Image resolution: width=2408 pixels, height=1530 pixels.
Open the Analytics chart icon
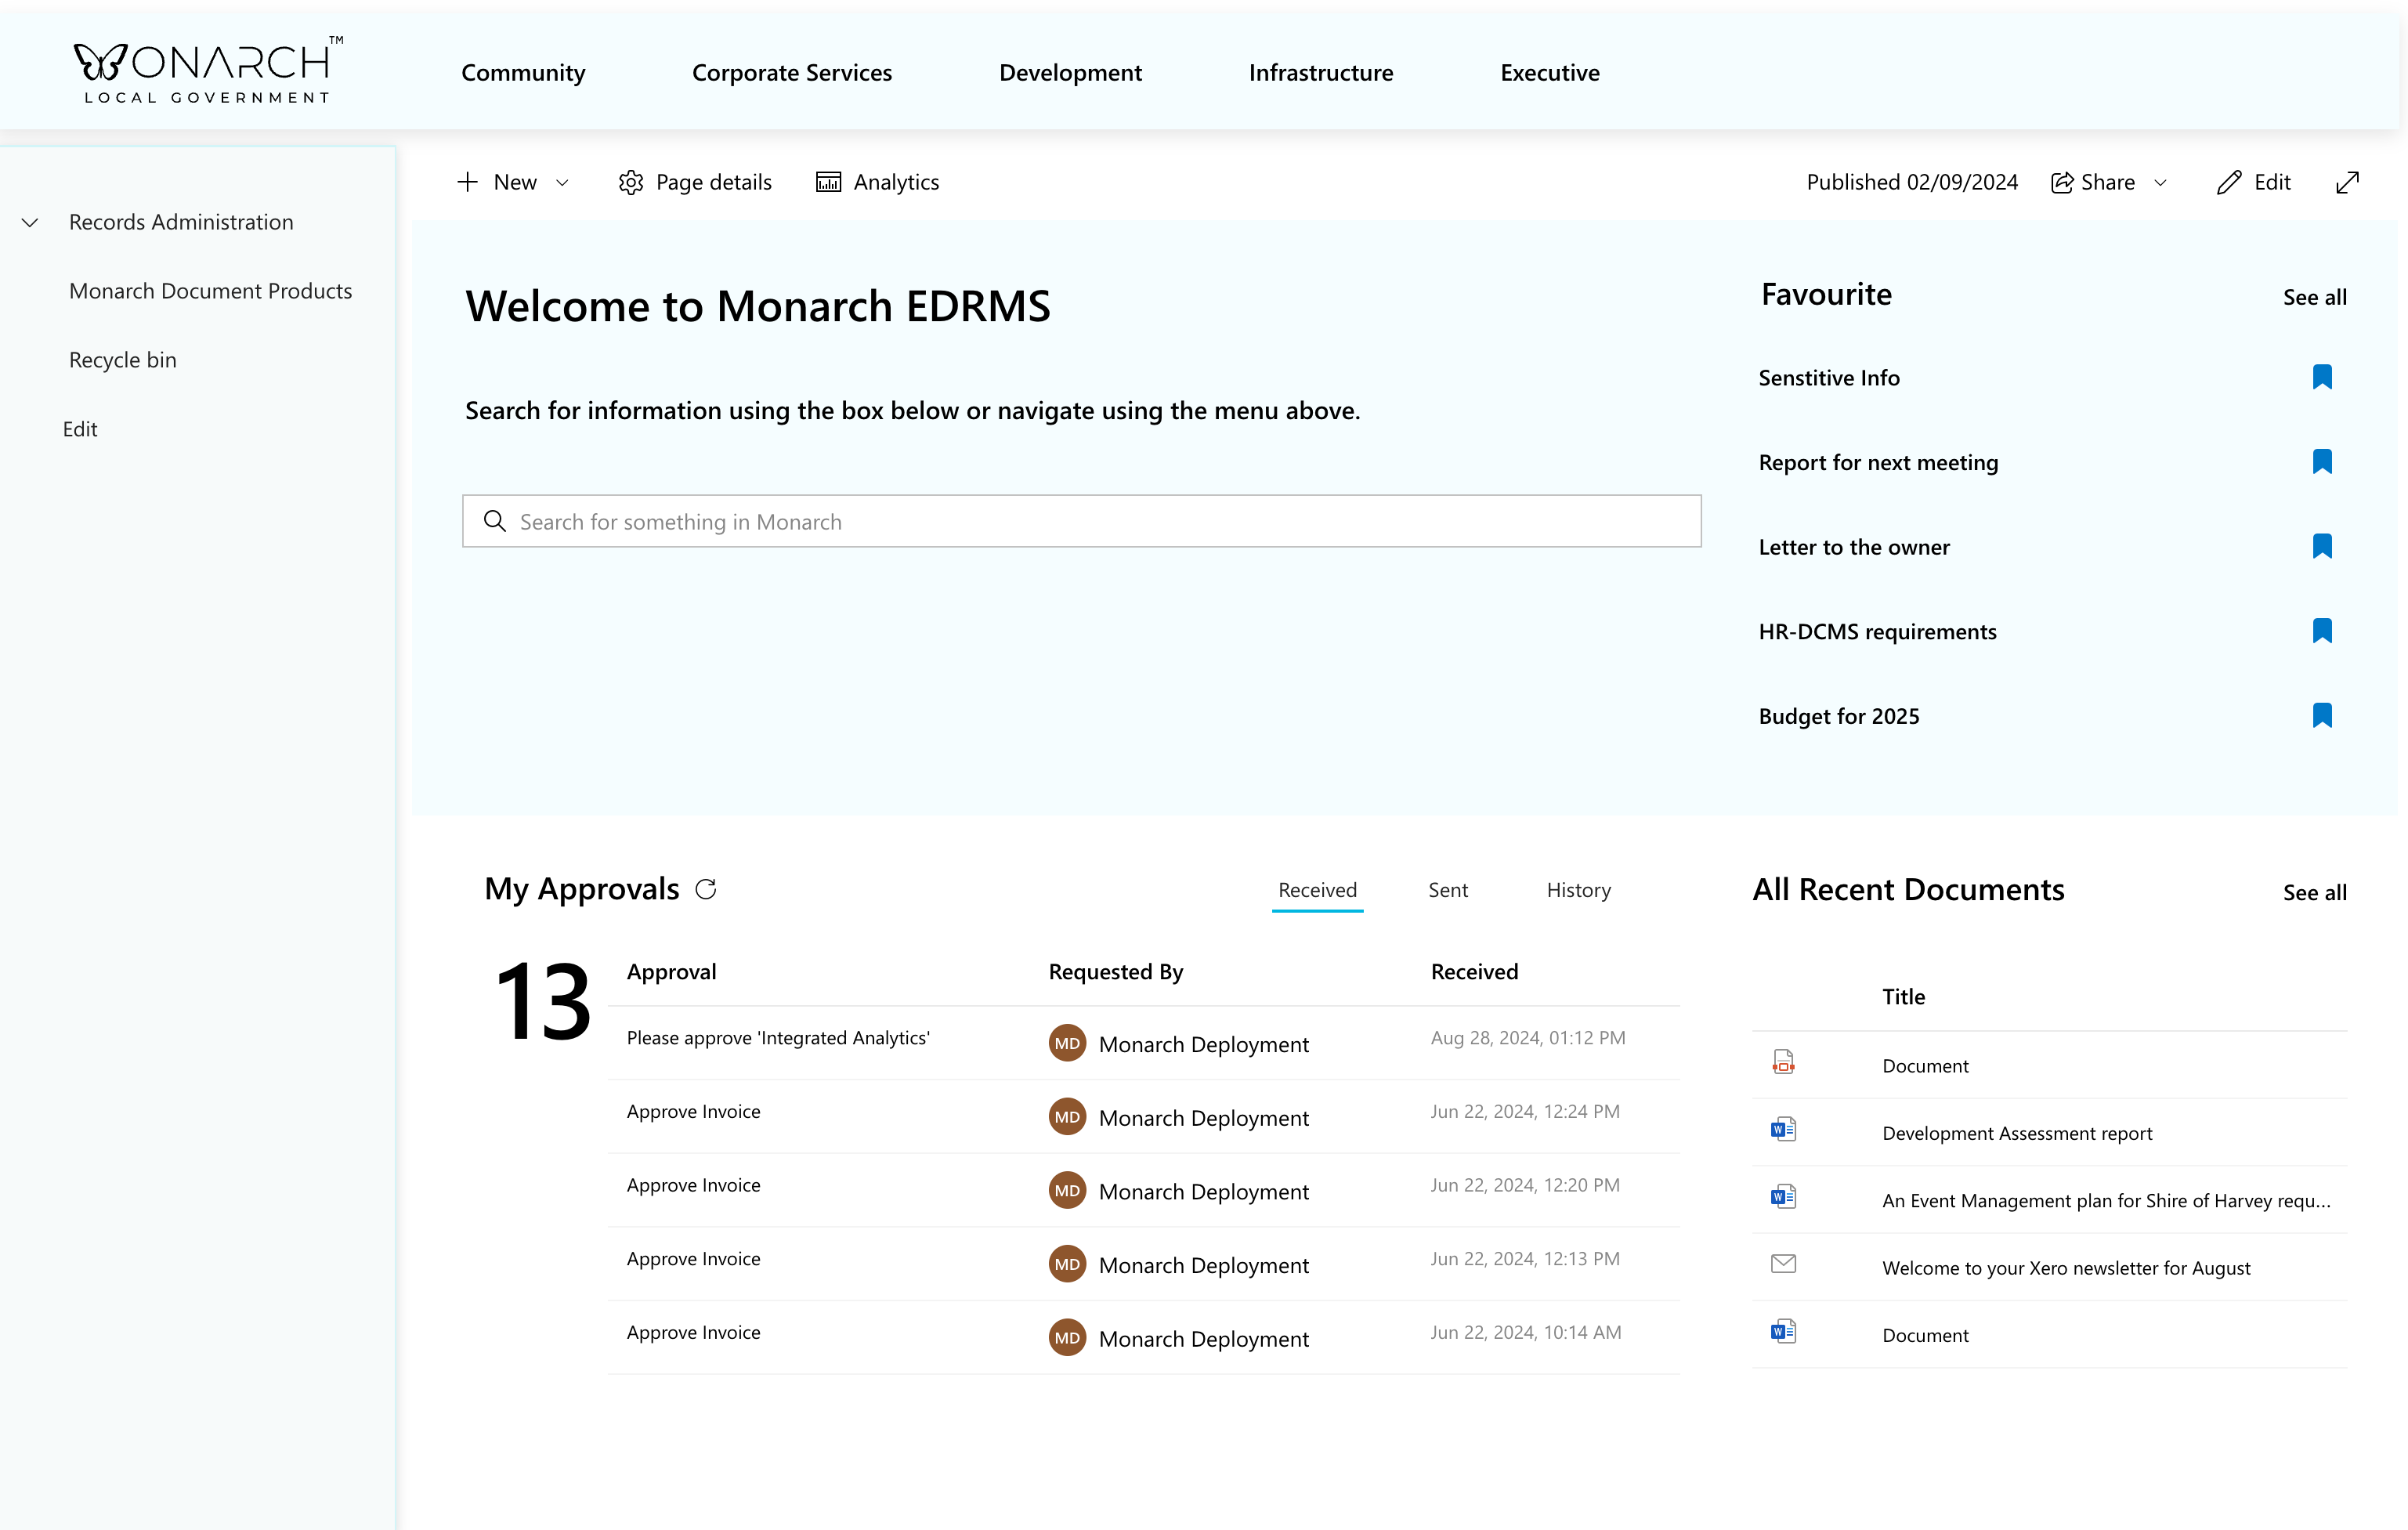point(828,182)
